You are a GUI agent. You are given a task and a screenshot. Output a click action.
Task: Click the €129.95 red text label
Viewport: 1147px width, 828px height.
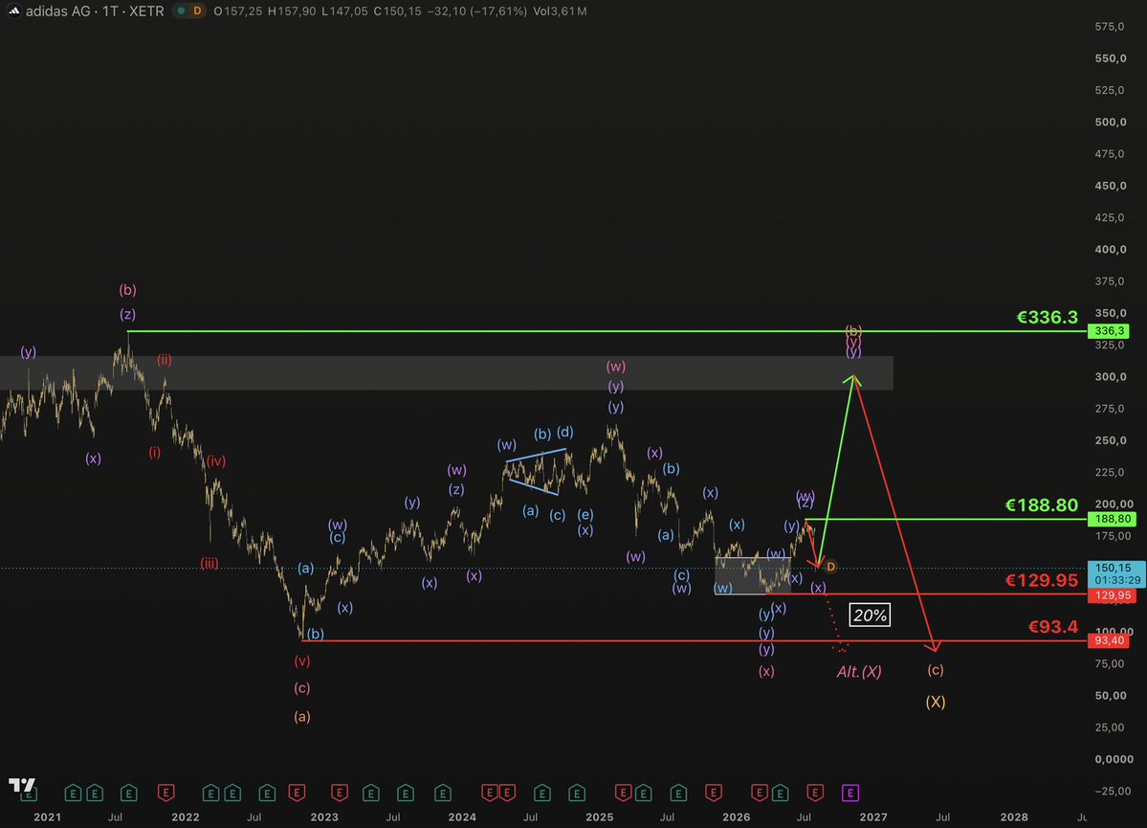coord(1041,580)
